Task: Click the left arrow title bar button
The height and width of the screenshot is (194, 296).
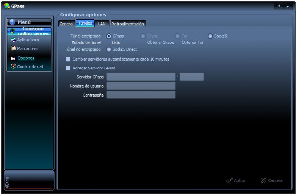Action: pos(279,6)
